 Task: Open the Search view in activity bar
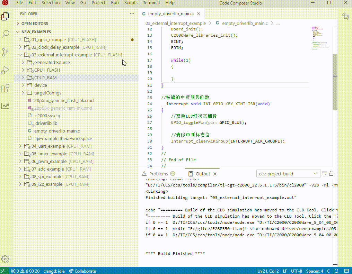[x=5, y=34]
